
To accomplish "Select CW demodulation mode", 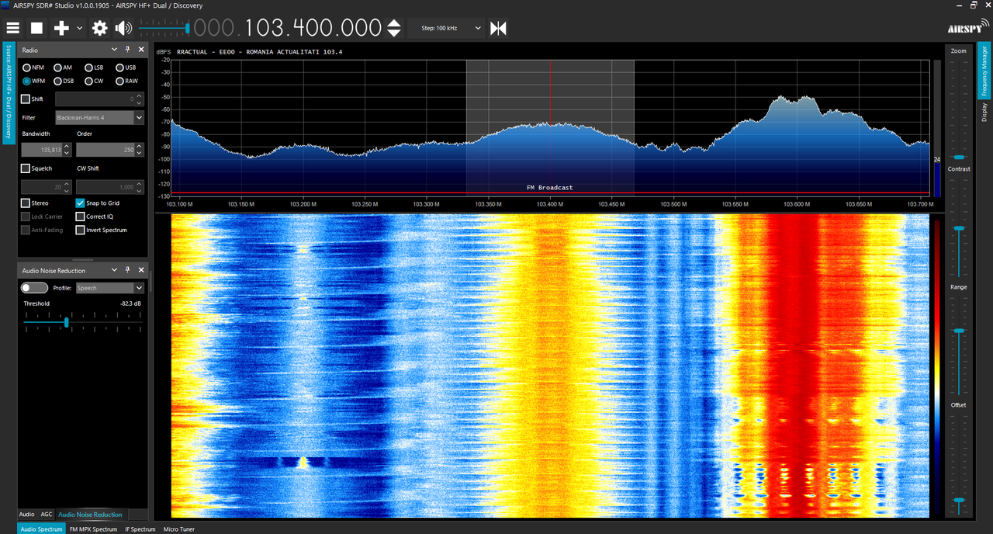I will pos(94,81).
